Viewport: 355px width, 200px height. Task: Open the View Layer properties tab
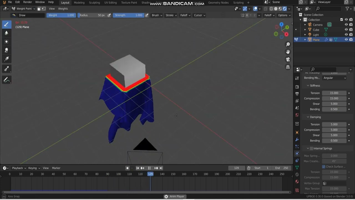(x=297, y=101)
